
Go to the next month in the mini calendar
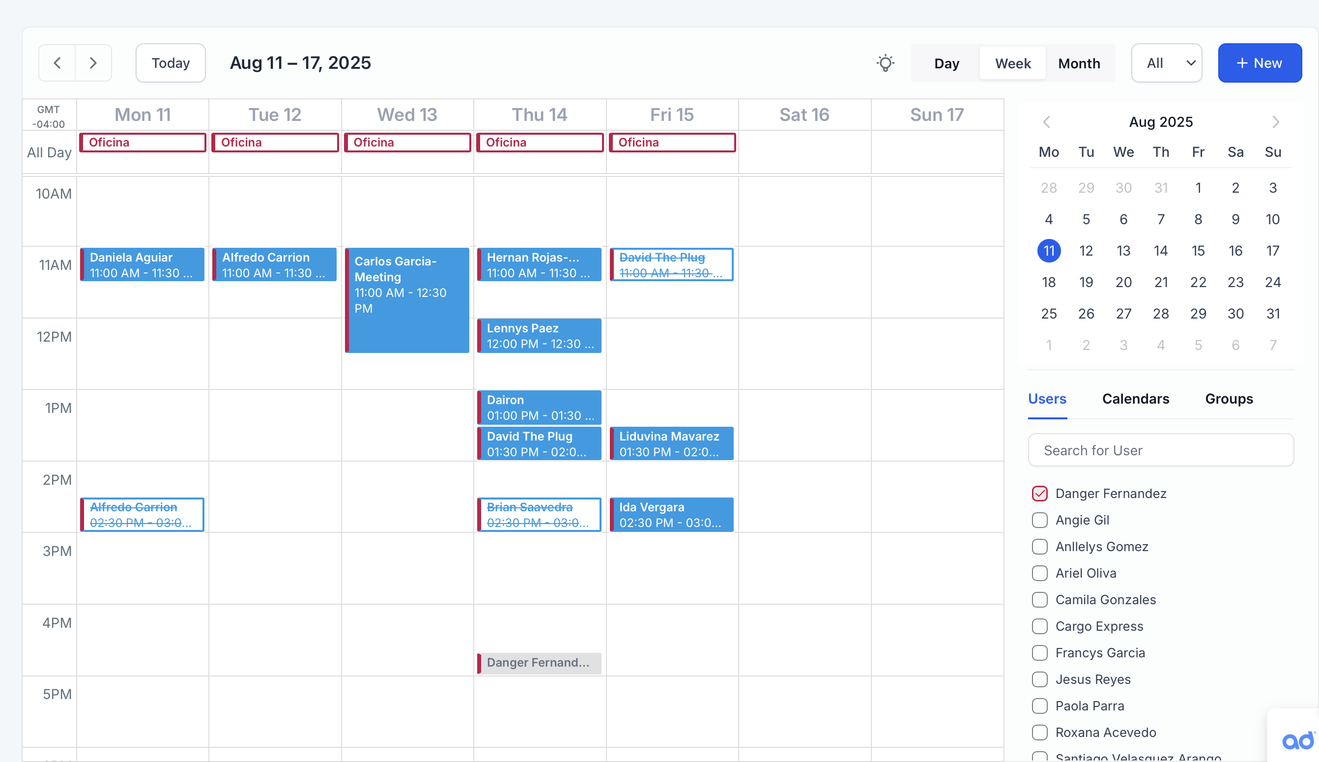point(1276,122)
